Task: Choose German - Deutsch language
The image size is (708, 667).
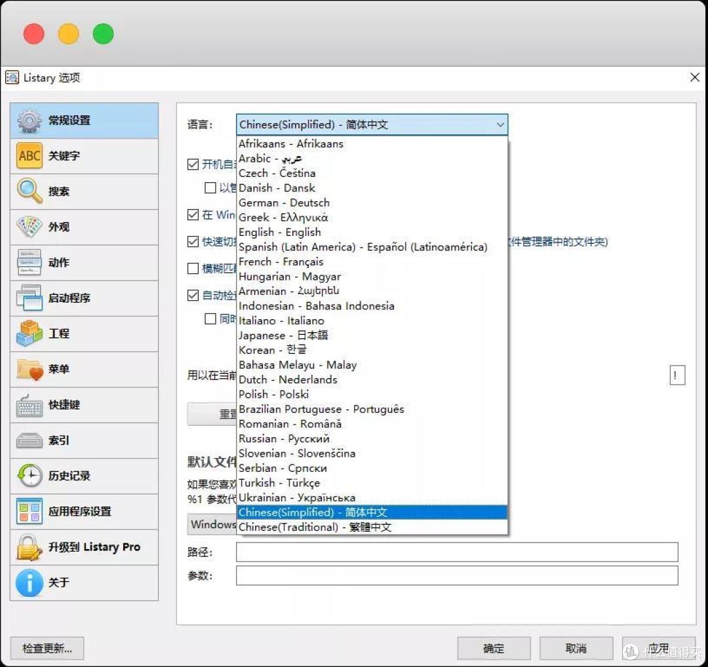Action: click(372, 203)
